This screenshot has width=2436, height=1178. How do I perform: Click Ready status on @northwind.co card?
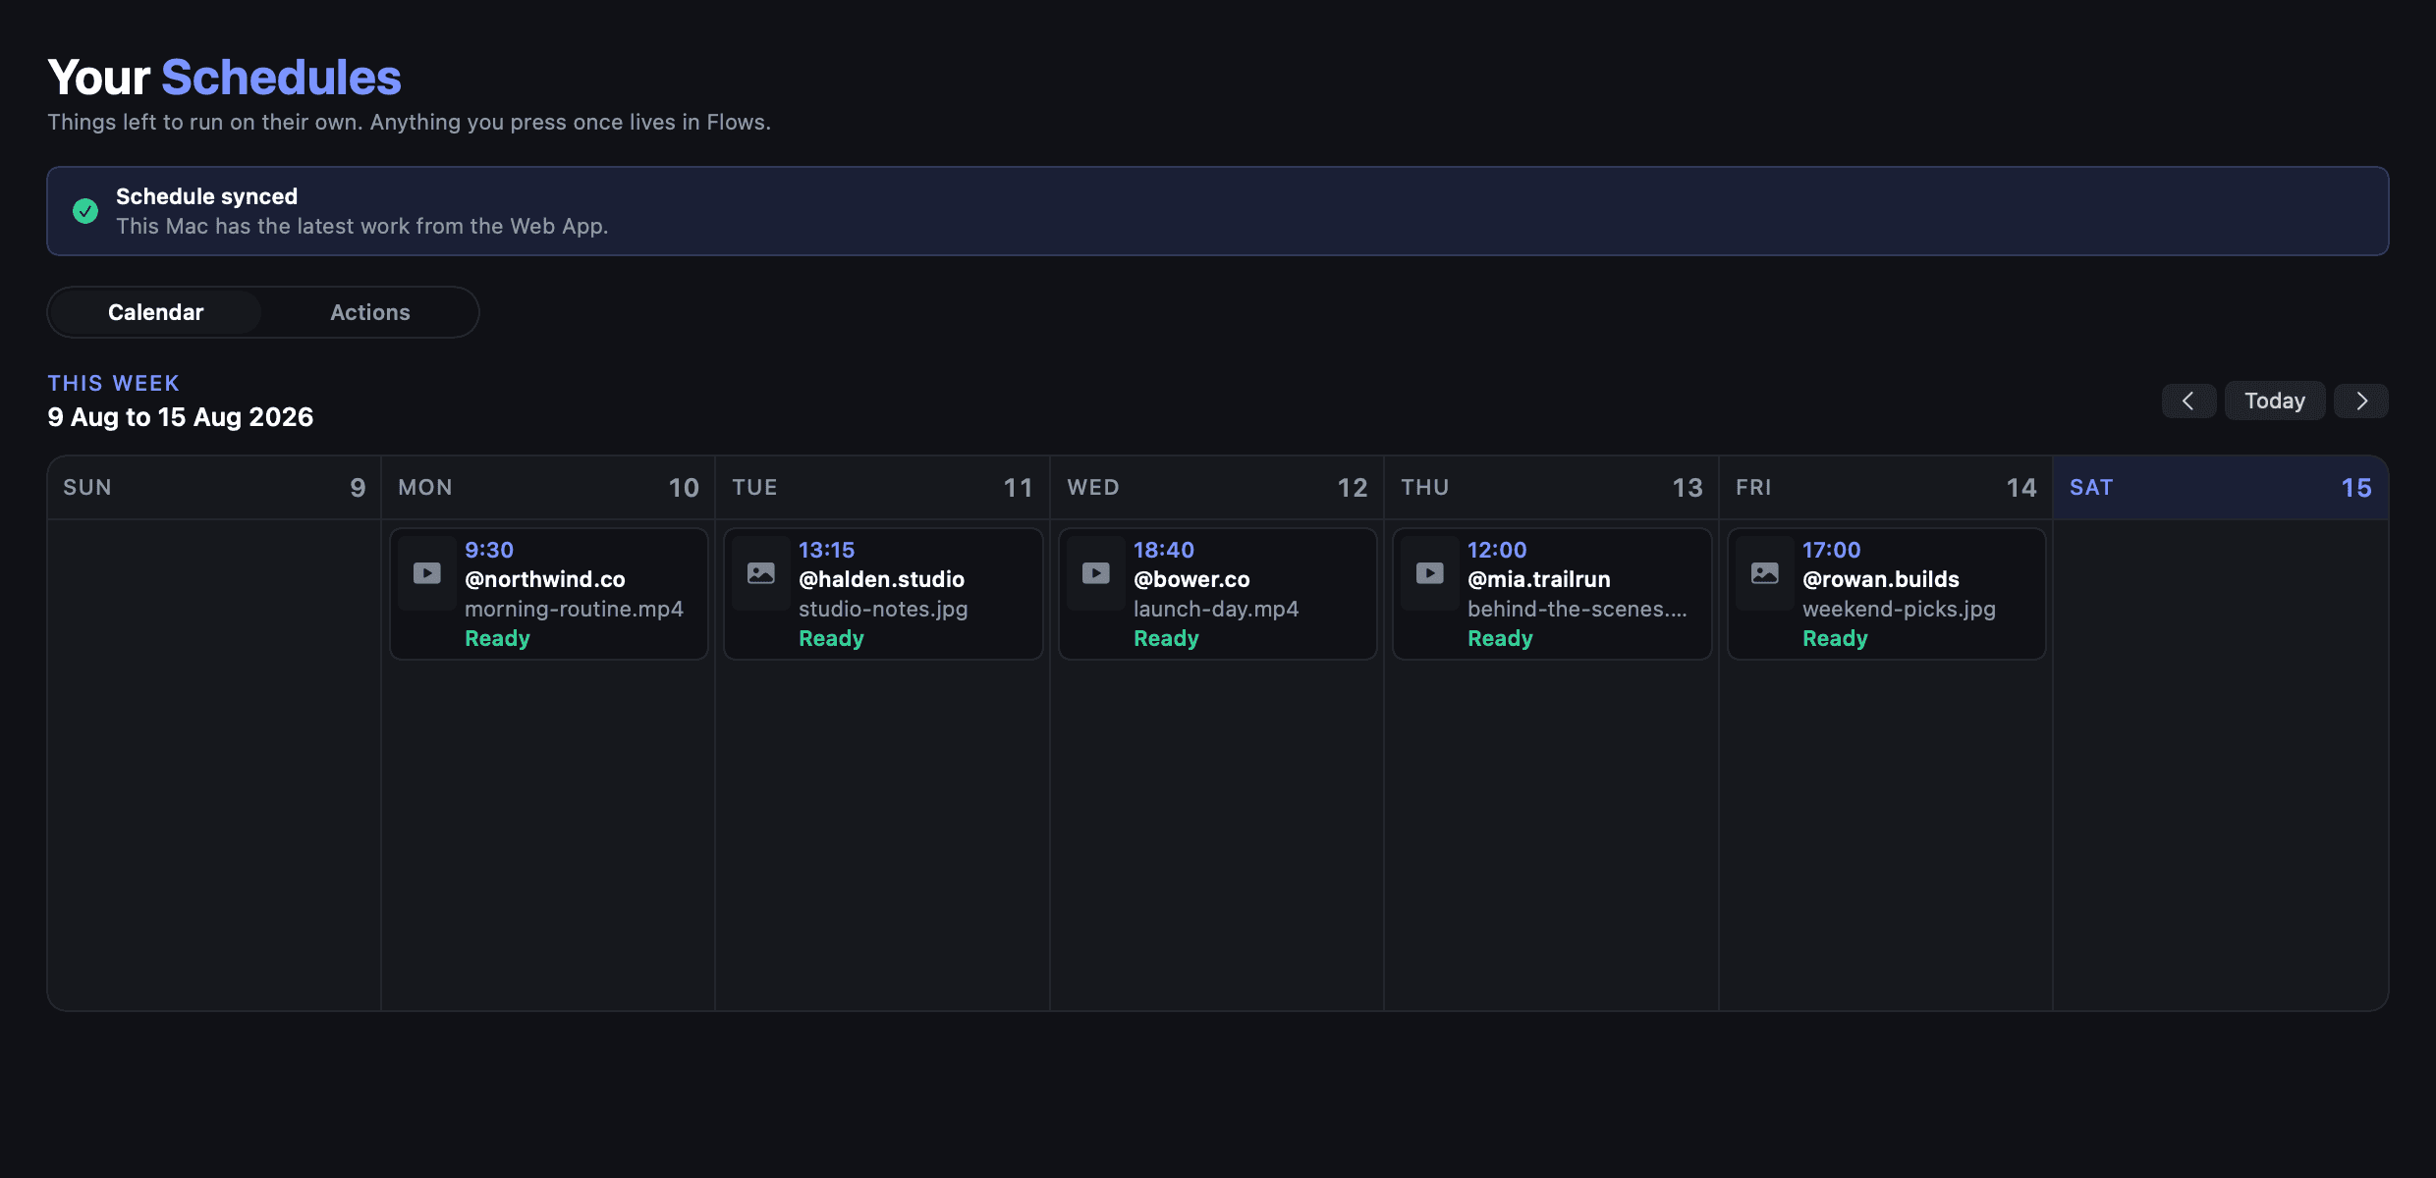497,638
